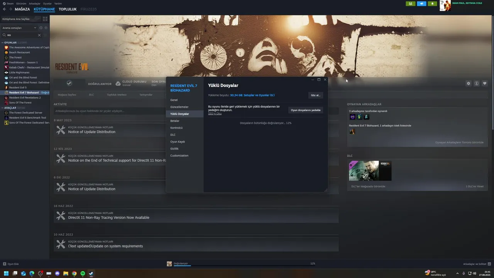
Task: Click the DLC thumbnail image
Action: click(x=370, y=171)
